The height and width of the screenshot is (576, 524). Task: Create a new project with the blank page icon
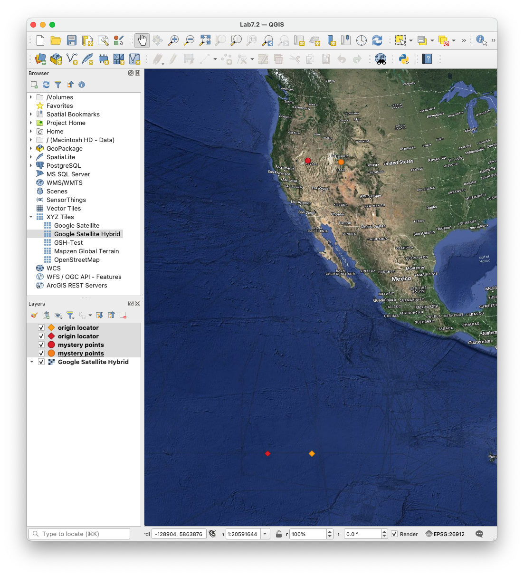40,40
